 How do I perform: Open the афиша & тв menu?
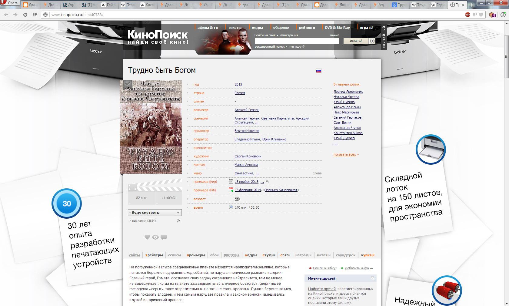coord(208,28)
